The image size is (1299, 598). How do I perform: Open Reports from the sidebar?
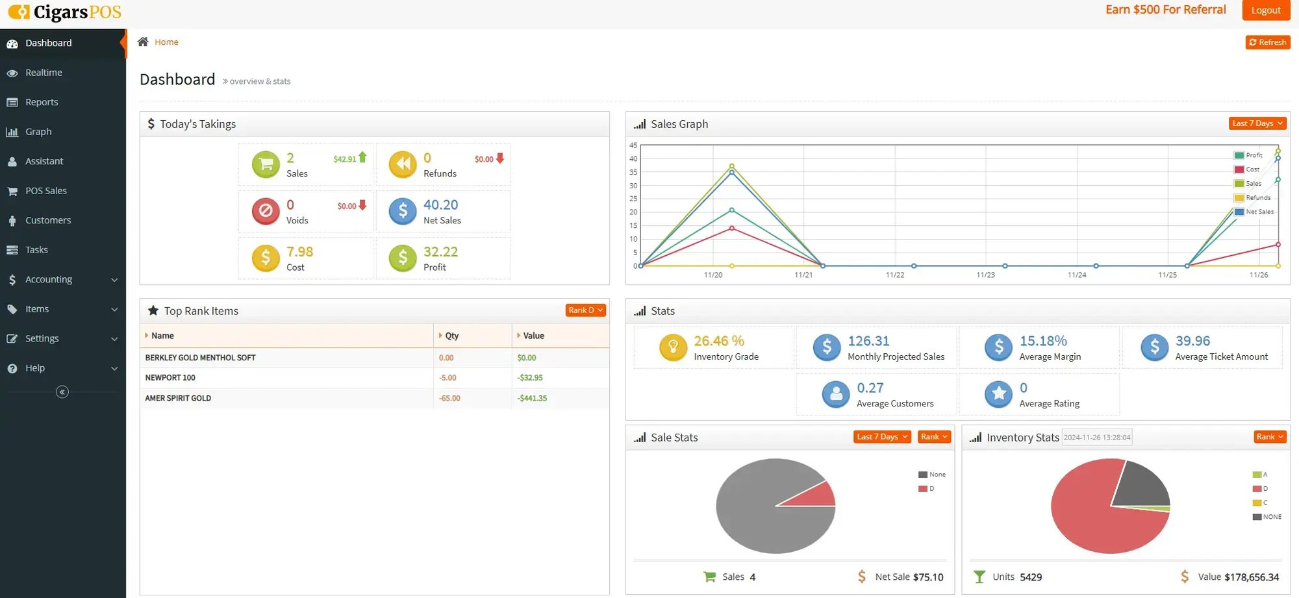pos(63,102)
